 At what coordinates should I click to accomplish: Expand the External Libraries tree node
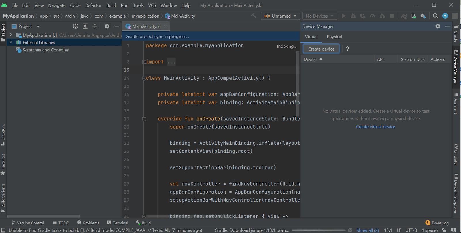11,42
